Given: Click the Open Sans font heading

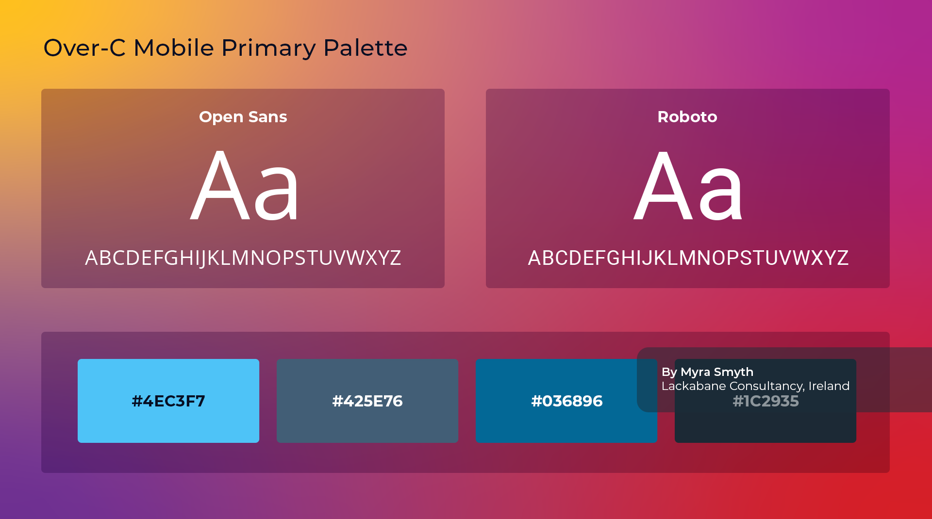Looking at the screenshot, I should click(x=243, y=117).
